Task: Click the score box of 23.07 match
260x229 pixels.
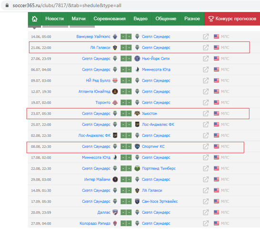Action: coord(126,114)
